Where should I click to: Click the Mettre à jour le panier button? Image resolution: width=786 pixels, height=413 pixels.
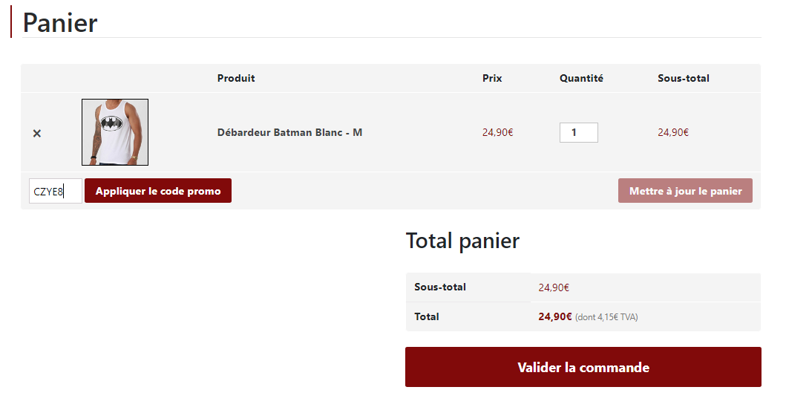[x=685, y=191]
